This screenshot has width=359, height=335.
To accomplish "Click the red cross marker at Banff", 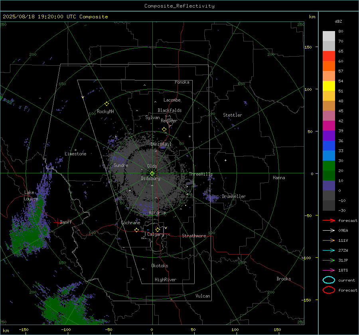I will 57,223.
